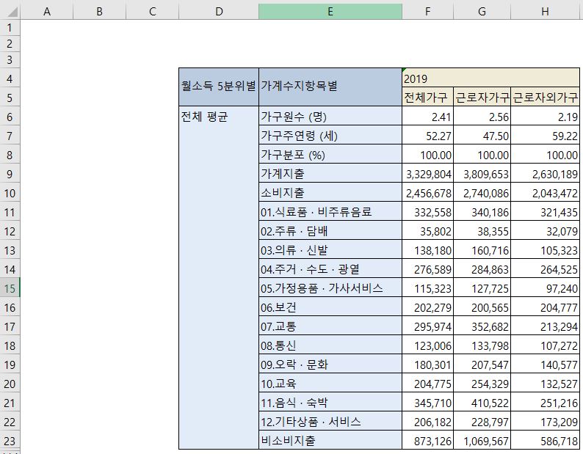Click the '11.음식 · 숙박' cell
Image resolution: width=583 pixels, height=454 pixels.
click(330, 403)
